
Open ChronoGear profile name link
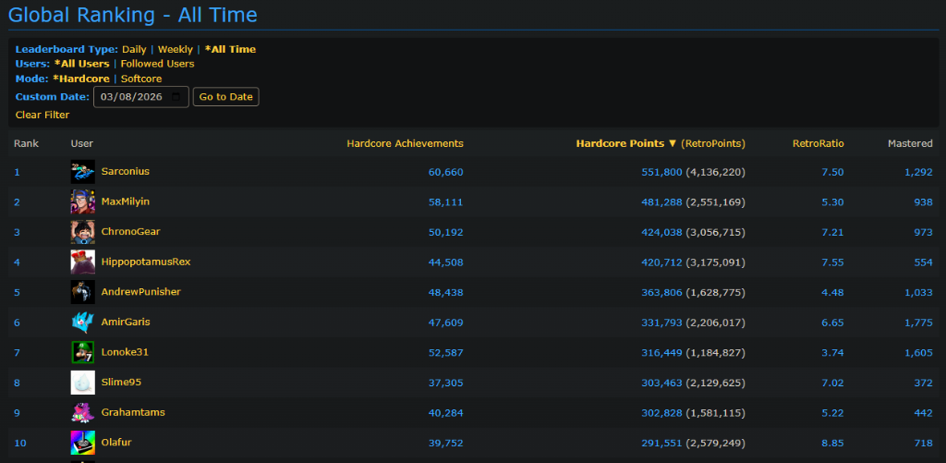click(x=131, y=232)
